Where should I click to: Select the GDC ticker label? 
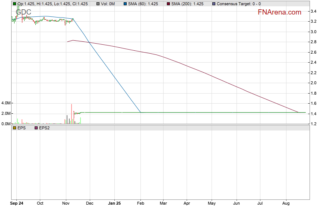tap(23, 12)
